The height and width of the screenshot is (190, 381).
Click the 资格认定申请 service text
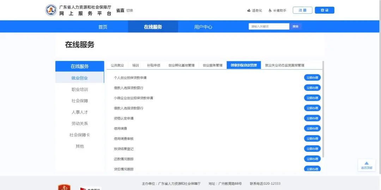pyautogui.click(x=124, y=118)
